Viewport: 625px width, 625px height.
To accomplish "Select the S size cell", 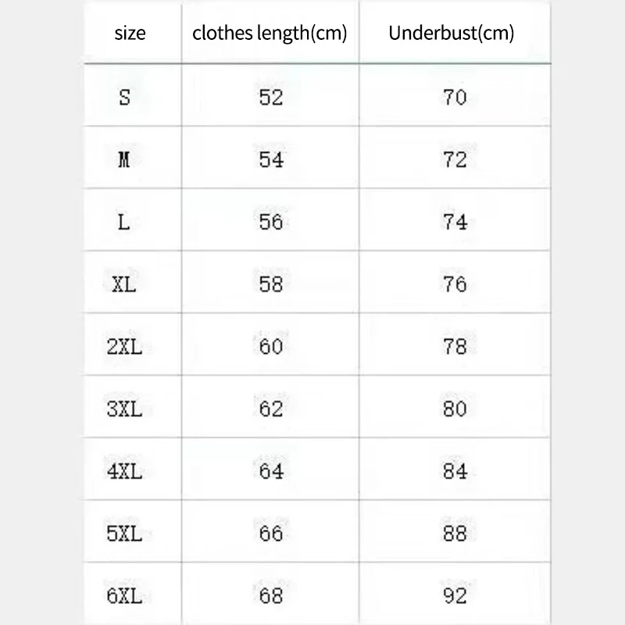I will tap(124, 98).
